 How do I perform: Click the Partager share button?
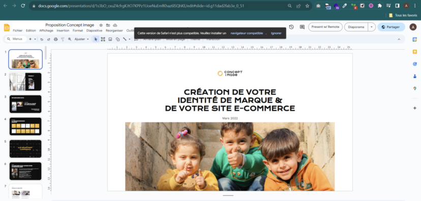click(x=391, y=27)
